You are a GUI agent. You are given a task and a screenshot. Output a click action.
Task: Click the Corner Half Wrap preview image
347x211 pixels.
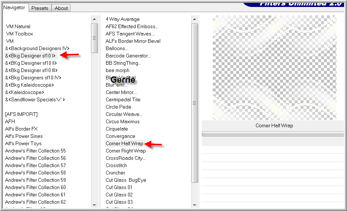(x=274, y=68)
